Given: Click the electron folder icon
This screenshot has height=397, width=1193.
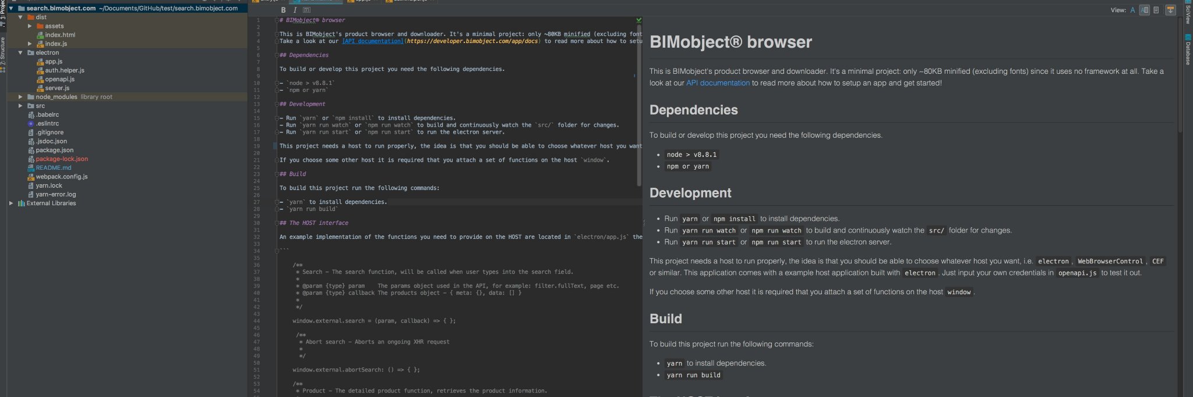Looking at the screenshot, I should 31,53.
